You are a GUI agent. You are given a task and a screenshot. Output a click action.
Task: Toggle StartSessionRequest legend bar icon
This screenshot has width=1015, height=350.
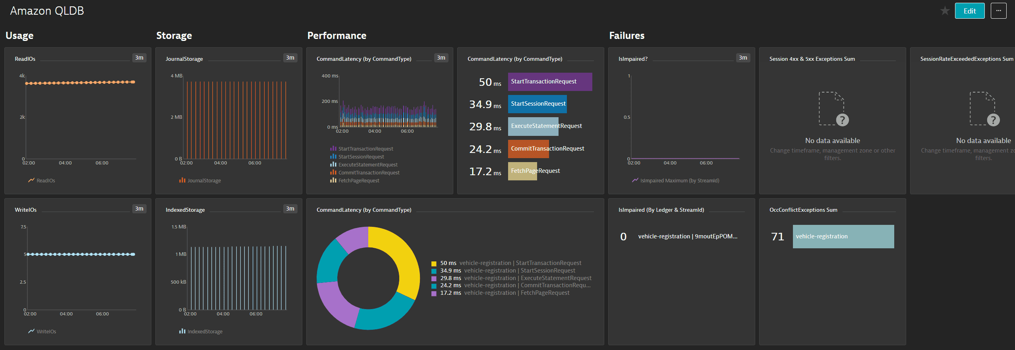pos(333,157)
